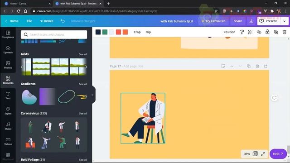Collapse the side panel arrow
This screenshot has height=163, width=290.
92,95
